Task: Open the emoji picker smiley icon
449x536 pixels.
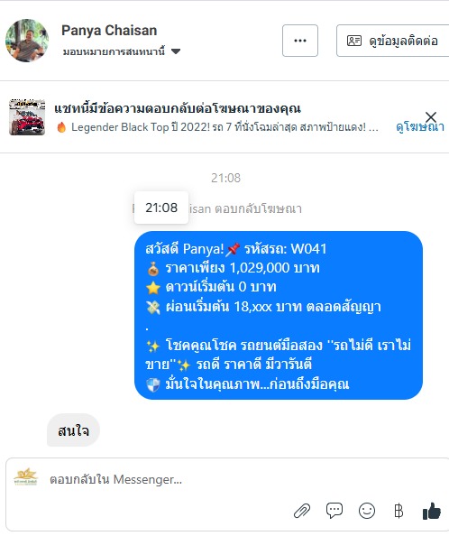Action: click(x=367, y=511)
